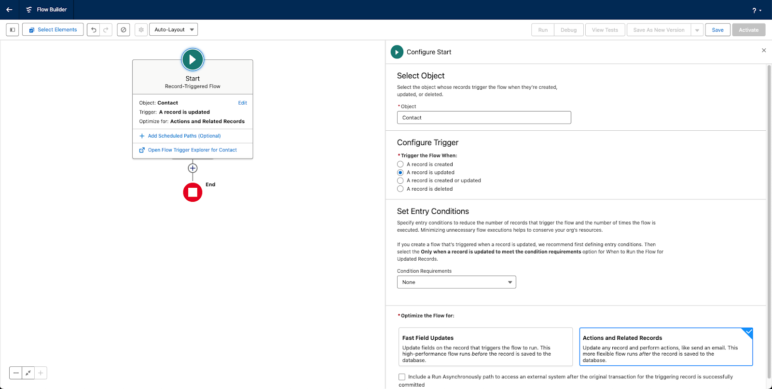Select the red End element

click(x=193, y=192)
